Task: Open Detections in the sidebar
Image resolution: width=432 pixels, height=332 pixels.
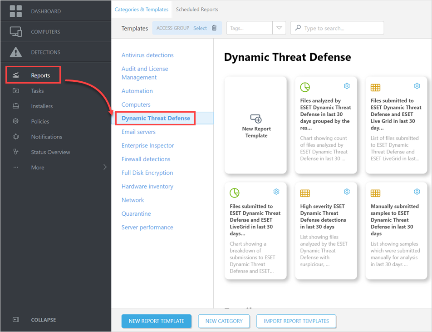Action: [56, 52]
